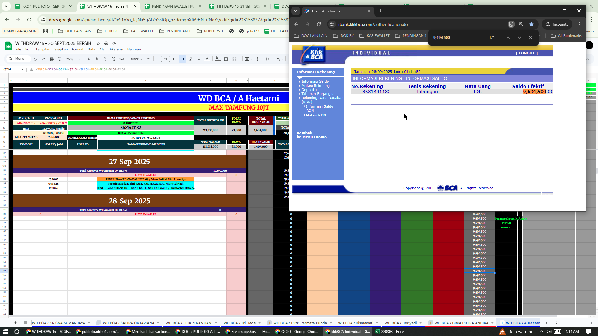The height and width of the screenshot is (336, 598).
Task: Open Chrome menu three dots in klikBCA window
Action: tap(579, 24)
